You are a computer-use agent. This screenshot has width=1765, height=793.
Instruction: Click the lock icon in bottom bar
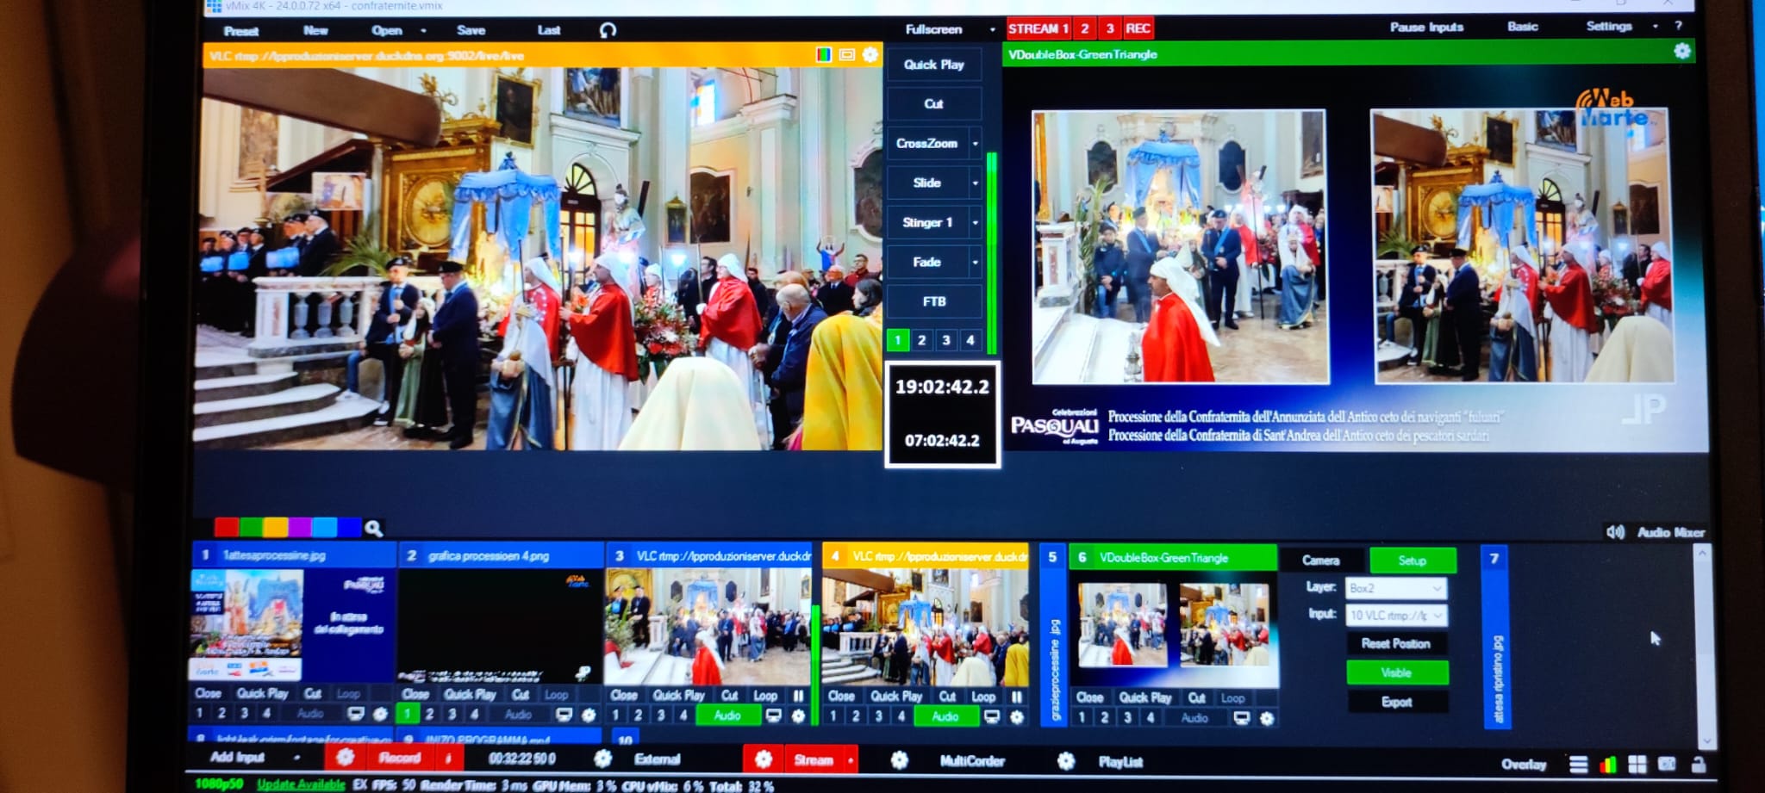point(1698,765)
